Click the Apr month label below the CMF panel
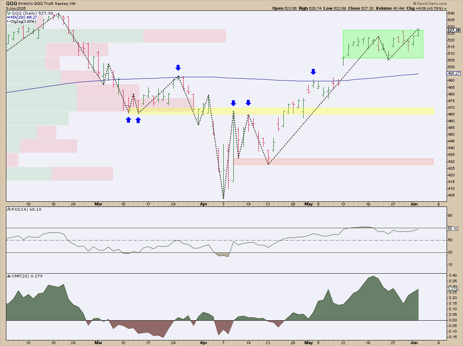 click(203, 342)
